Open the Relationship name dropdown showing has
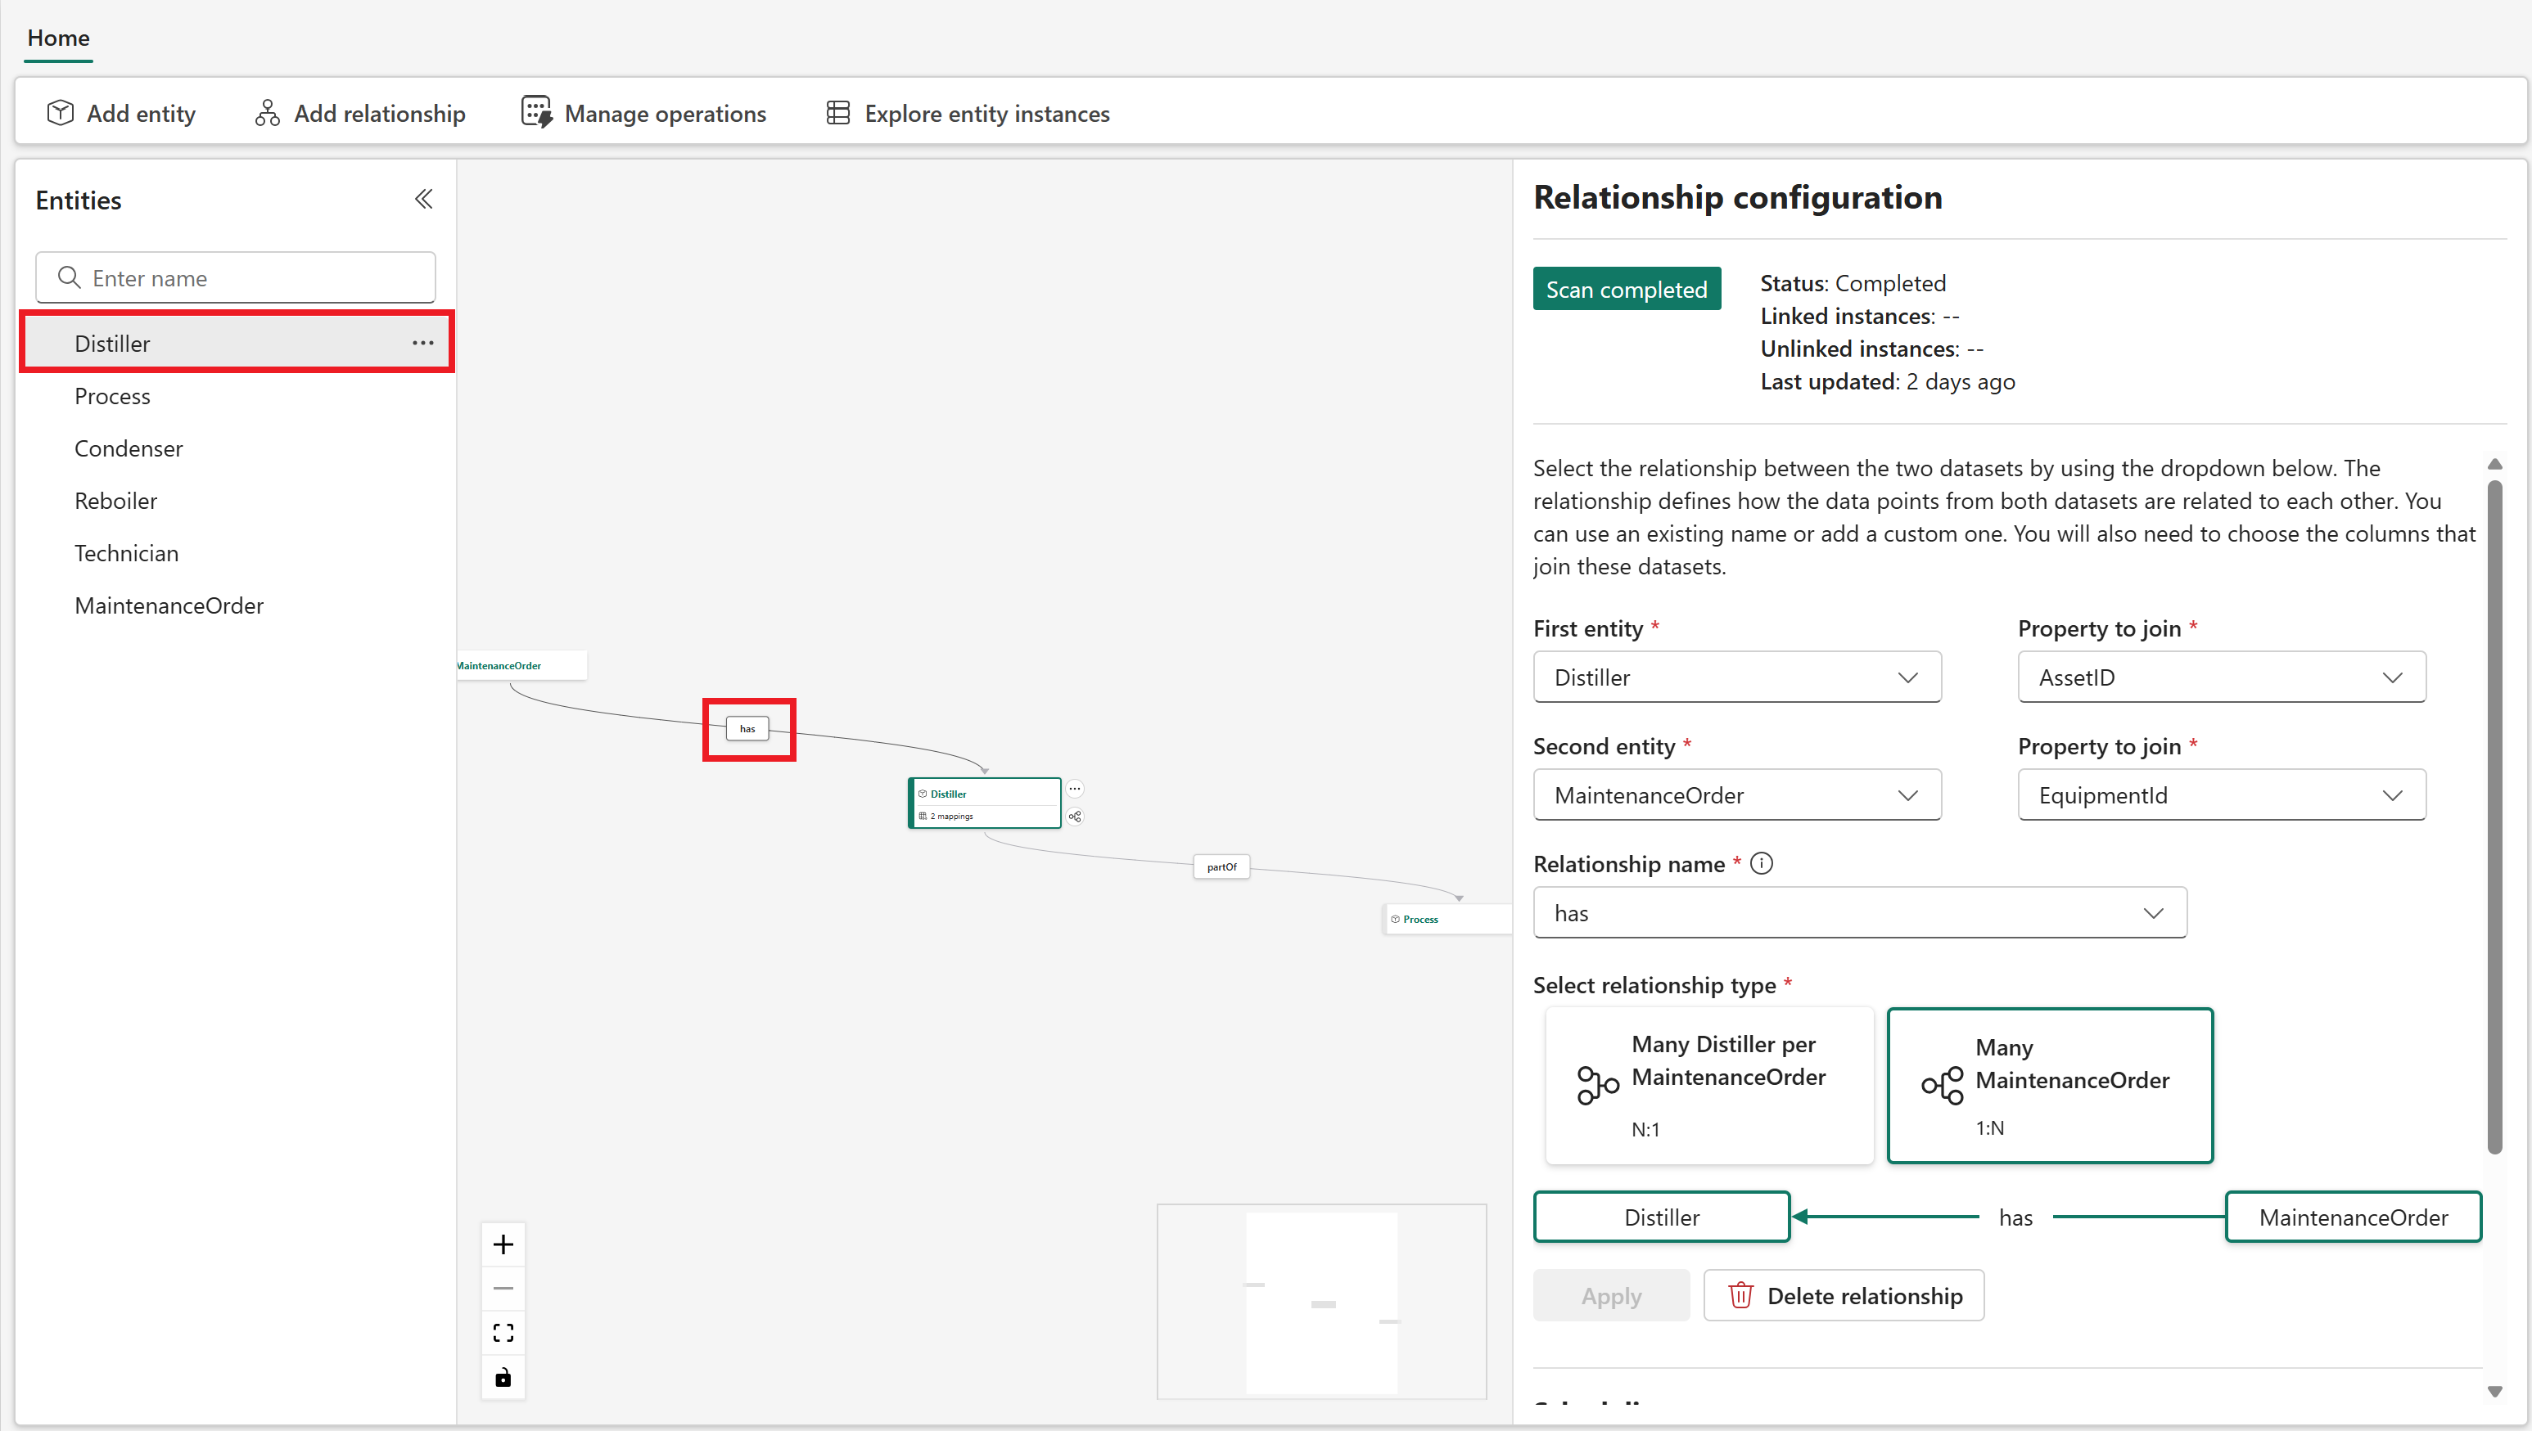2532x1431 pixels. click(1859, 913)
